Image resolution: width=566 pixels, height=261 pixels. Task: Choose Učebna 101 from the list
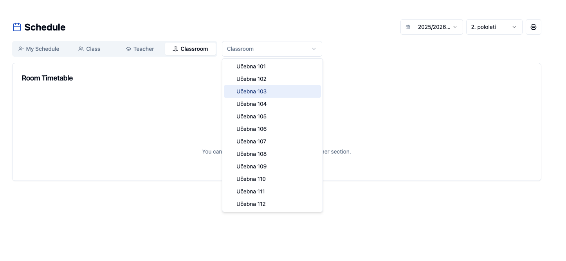[272, 66]
